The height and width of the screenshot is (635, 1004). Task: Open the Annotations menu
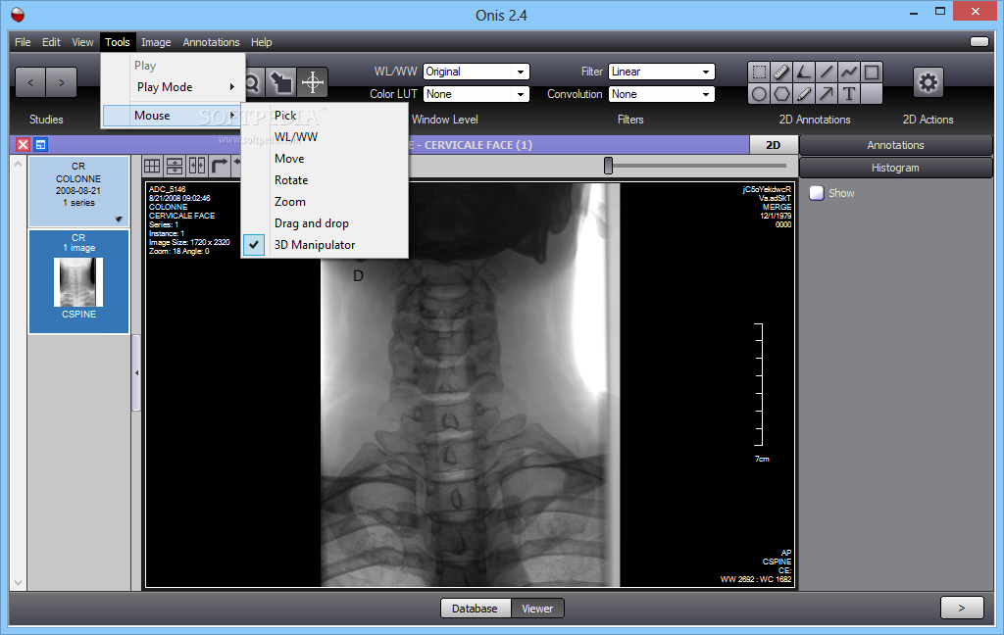coord(212,42)
